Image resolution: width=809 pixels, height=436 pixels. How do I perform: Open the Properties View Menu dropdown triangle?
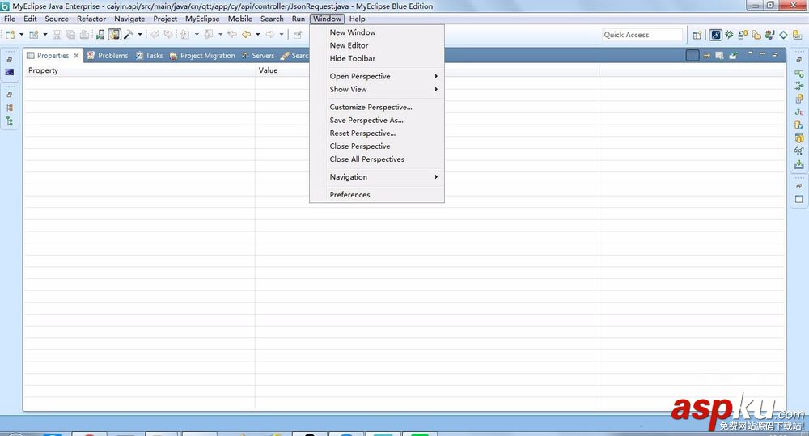click(750, 54)
